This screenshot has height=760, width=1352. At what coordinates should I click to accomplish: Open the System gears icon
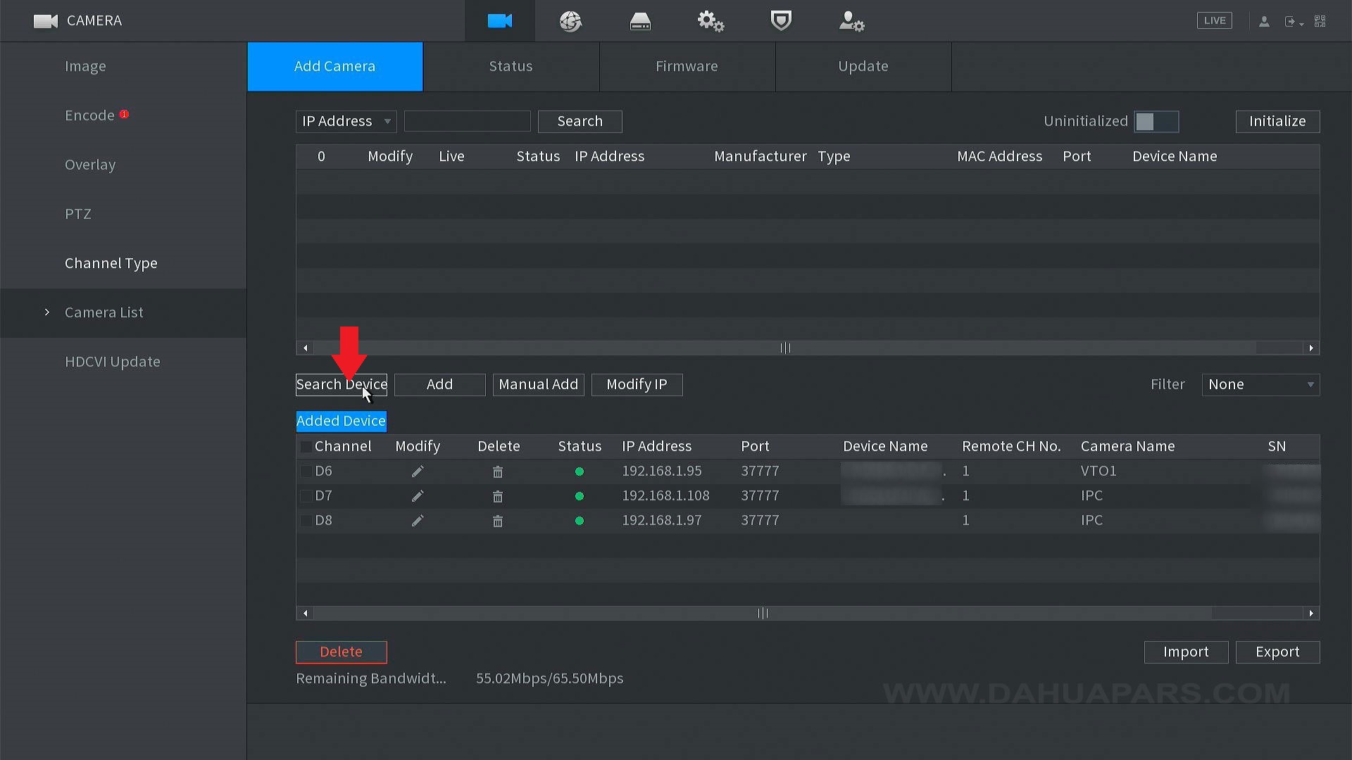point(711,21)
